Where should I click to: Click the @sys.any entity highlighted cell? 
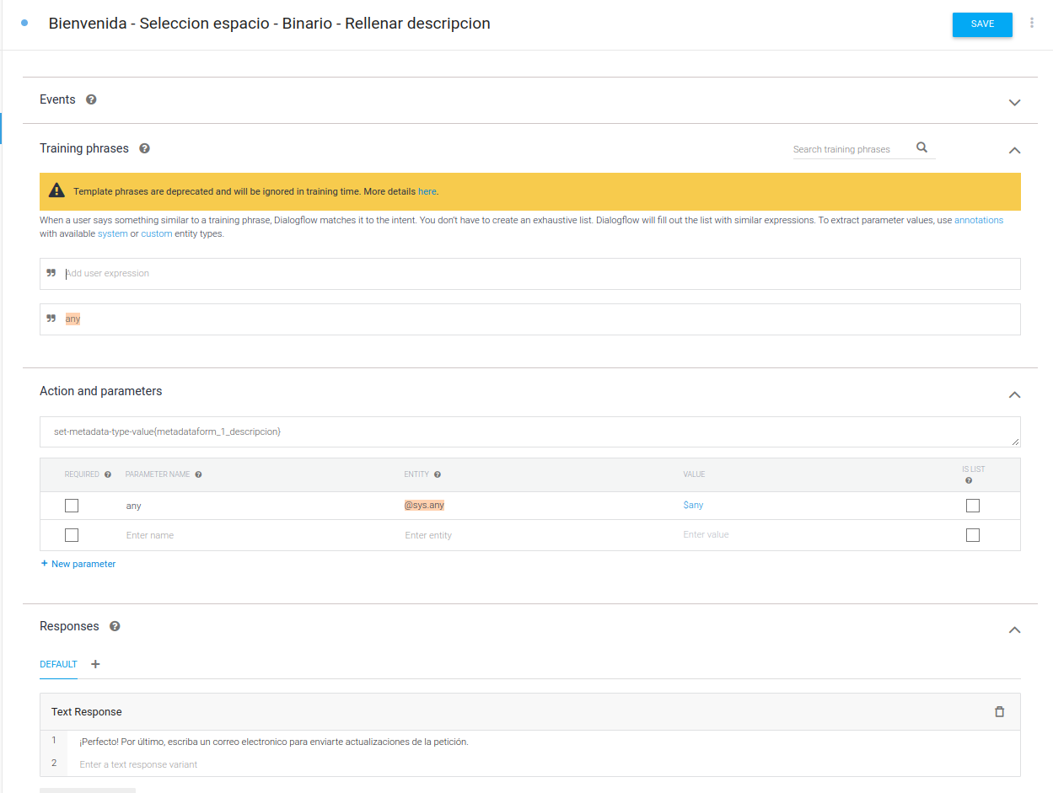click(x=423, y=506)
